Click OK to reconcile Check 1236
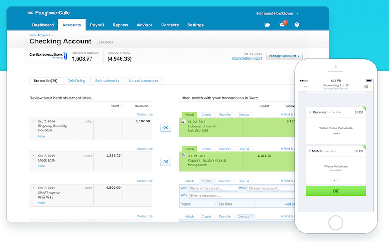This screenshot has width=389, height=242. [x=166, y=162]
